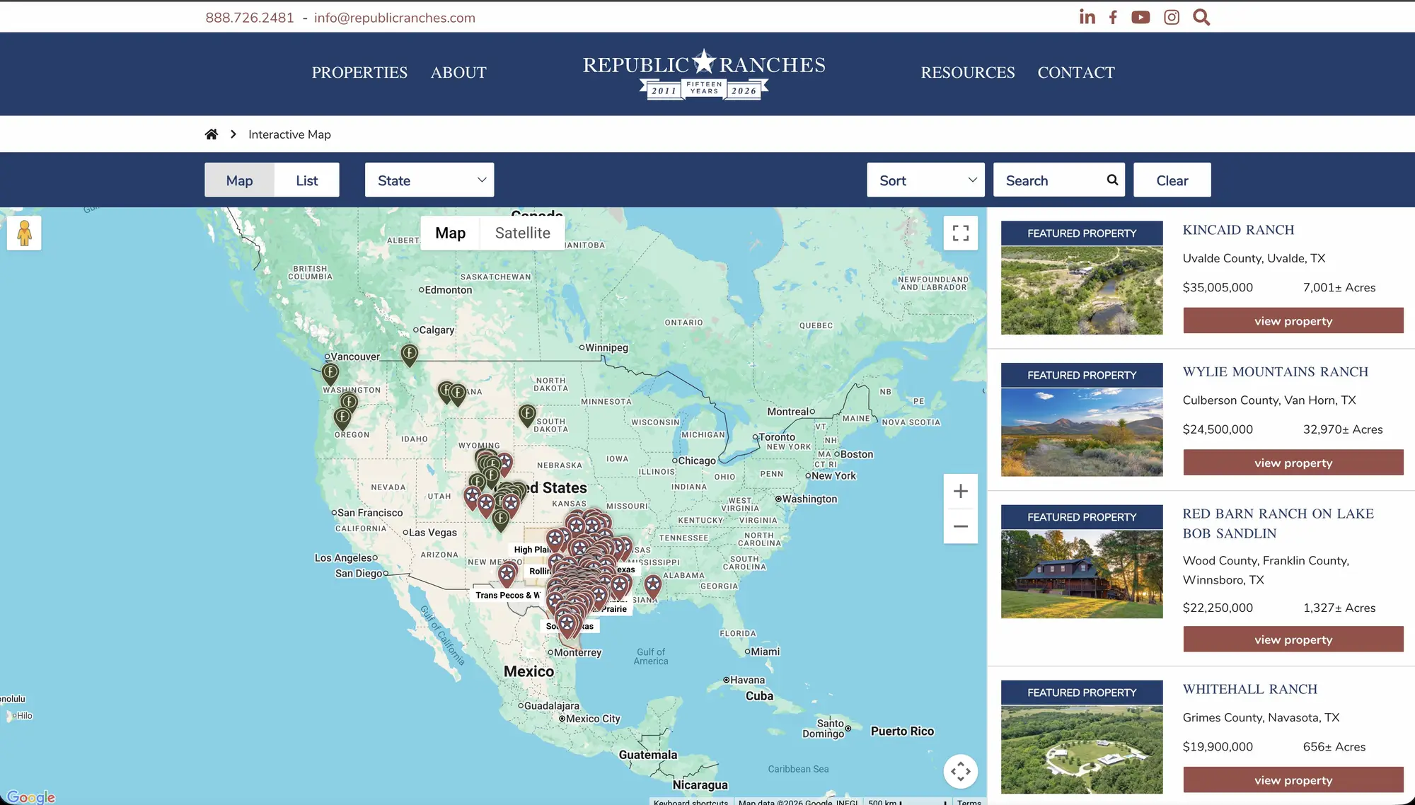Open the RESOURCES menu
The image size is (1415, 805).
[x=968, y=72]
